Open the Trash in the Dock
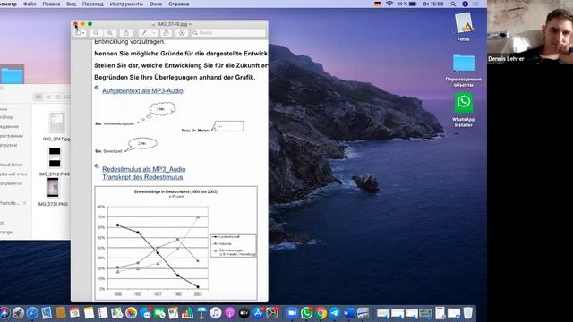 pyautogui.click(x=467, y=313)
